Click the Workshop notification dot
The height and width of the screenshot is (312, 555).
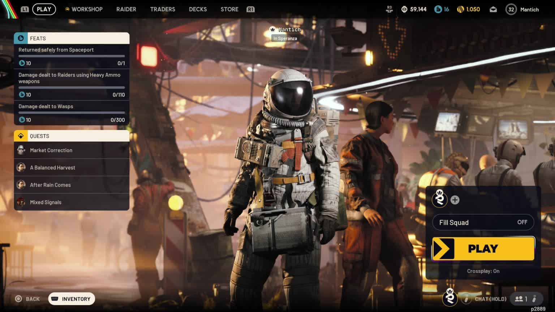point(67,9)
